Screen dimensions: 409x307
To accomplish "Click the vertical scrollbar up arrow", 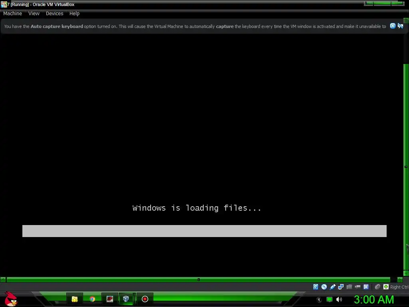I will pos(406,21).
